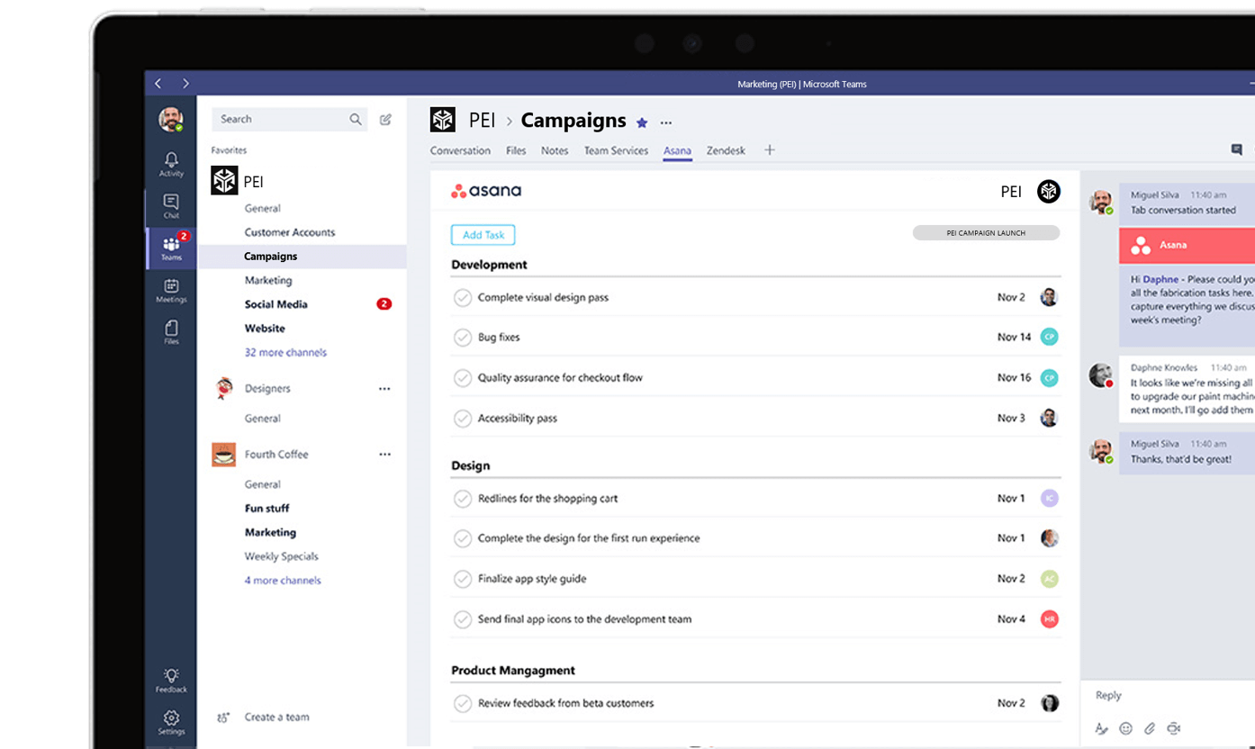1255x749 pixels.
Task: Expand 4 more channels under Fourth Coffee
Action: click(283, 581)
